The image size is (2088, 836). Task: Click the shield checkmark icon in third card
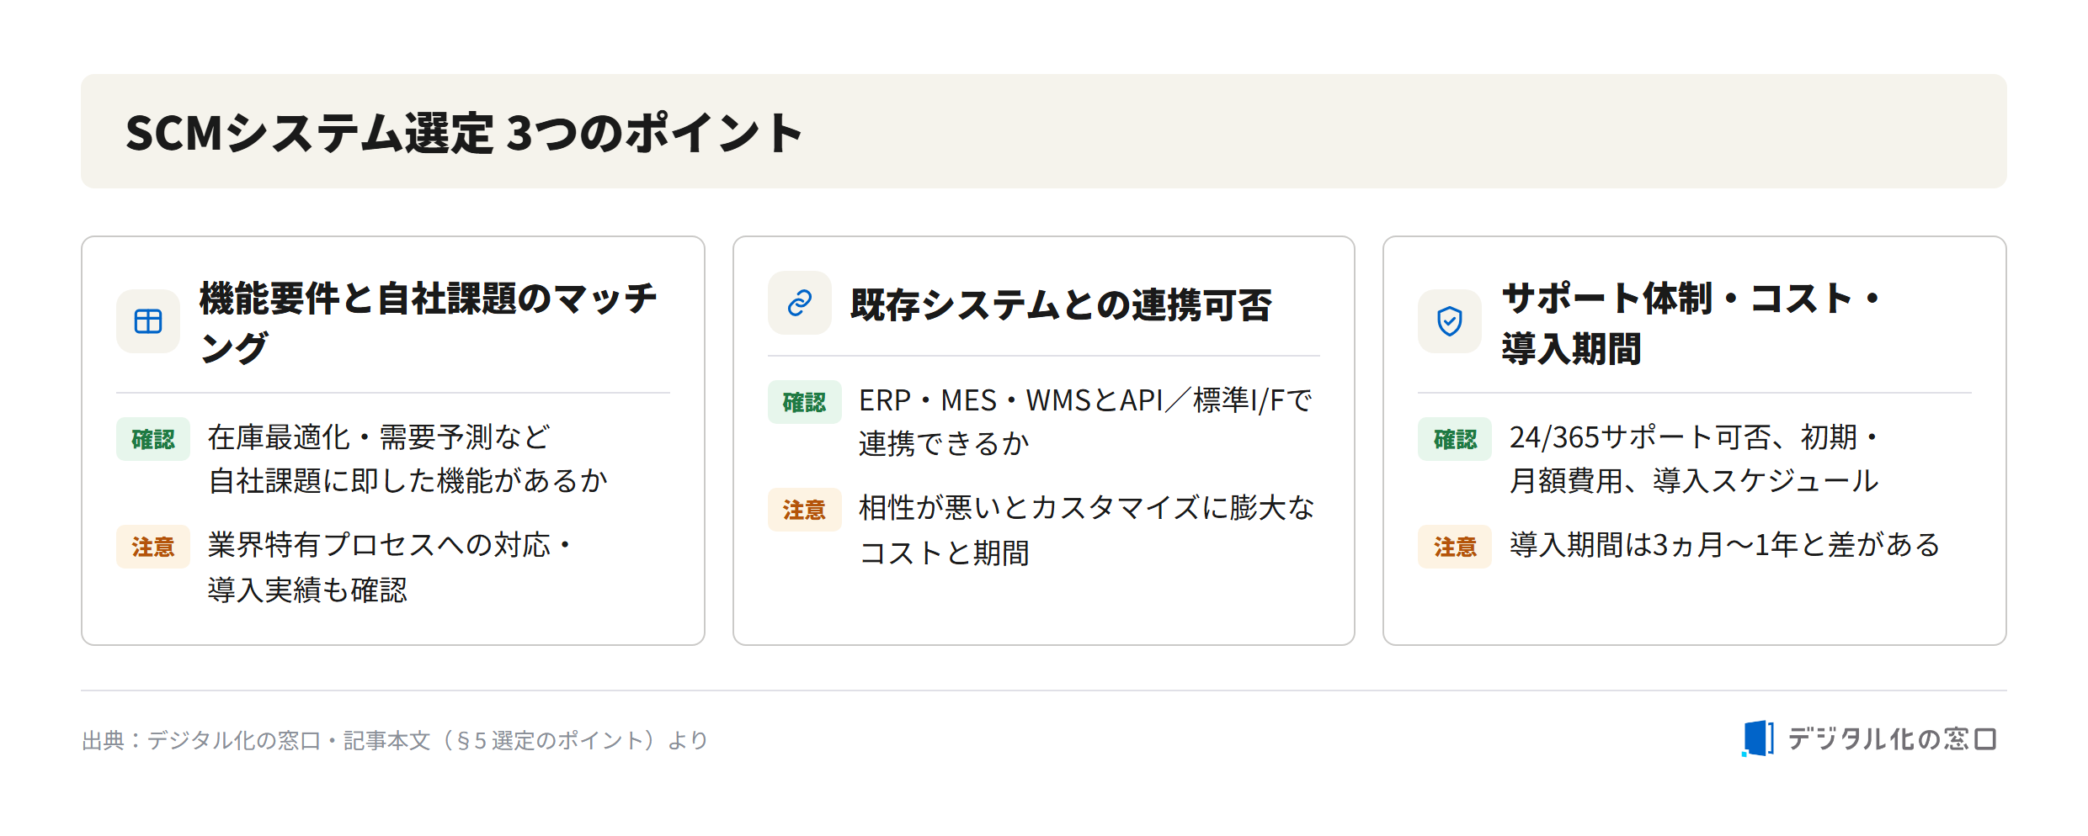click(1450, 321)
